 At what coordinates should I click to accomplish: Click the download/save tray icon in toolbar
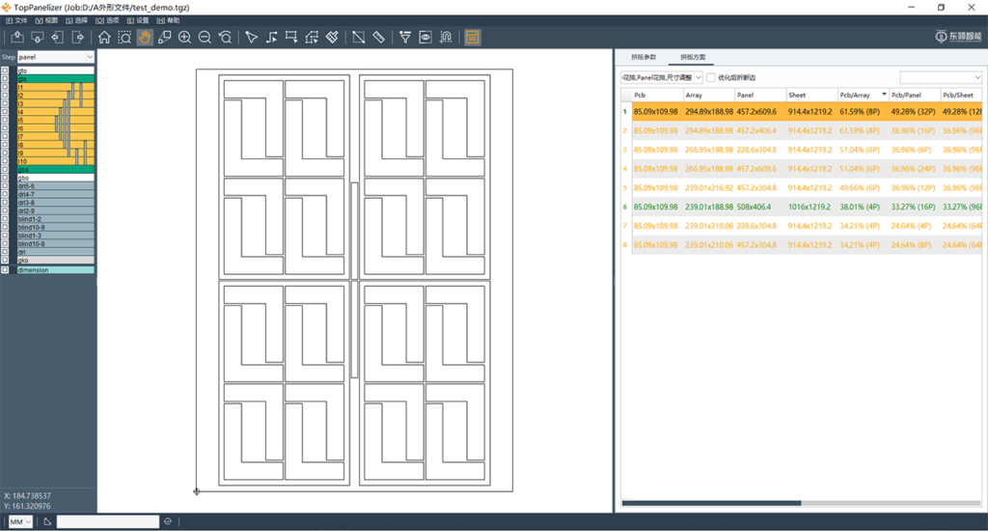tap(38, 38)
